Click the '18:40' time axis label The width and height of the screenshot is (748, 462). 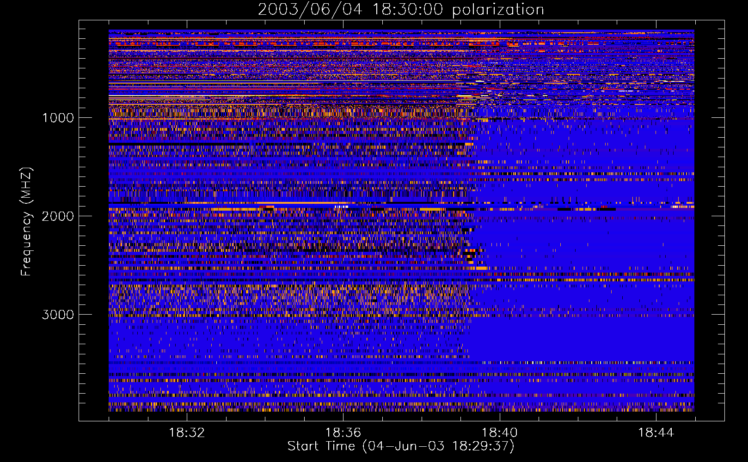click(500, 433)
